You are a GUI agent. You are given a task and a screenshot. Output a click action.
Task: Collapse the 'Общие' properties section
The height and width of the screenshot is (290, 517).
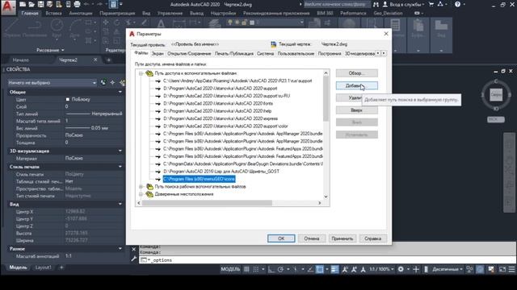[x=120, y=92]
